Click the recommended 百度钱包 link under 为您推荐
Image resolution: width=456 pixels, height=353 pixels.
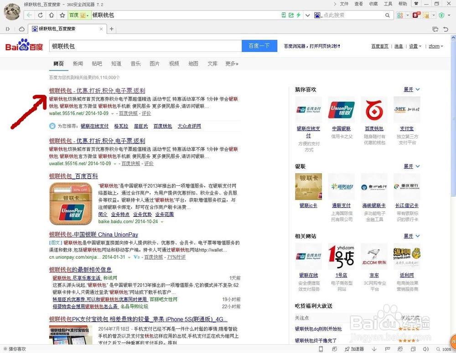pyautogui.click(x=163, y=126)
